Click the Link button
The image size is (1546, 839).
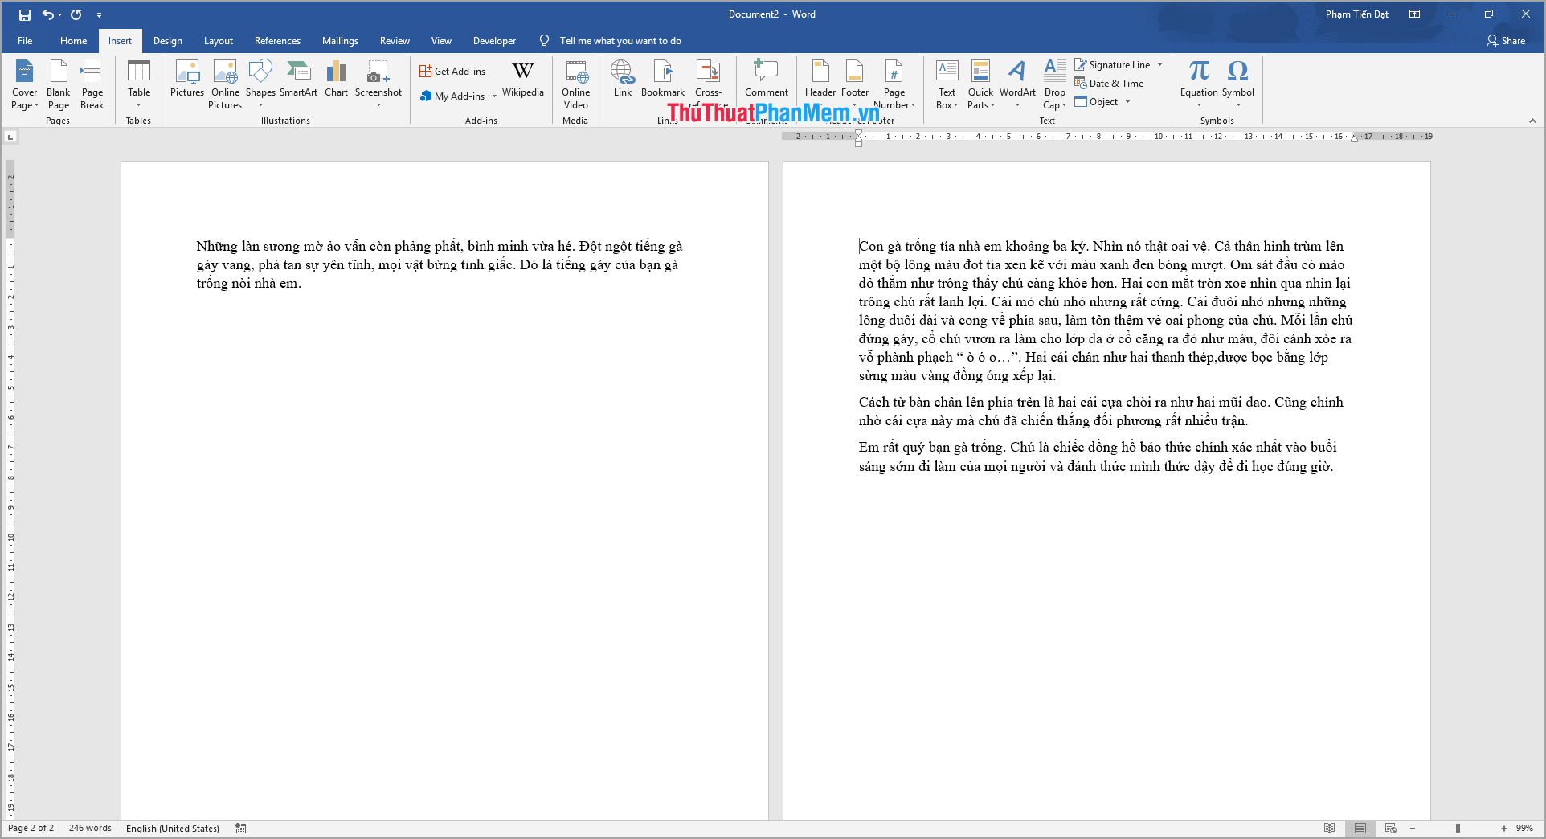623,79
